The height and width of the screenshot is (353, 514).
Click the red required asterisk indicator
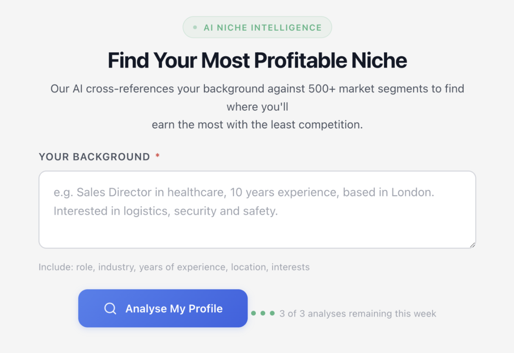157,155
